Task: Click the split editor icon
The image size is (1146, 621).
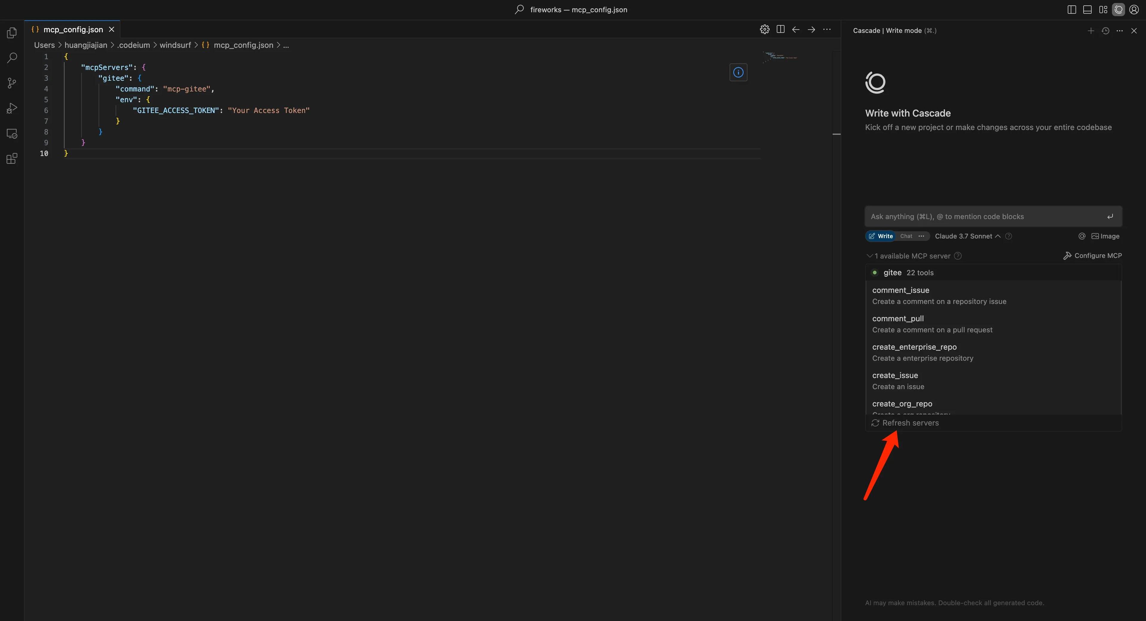Action: point(780,29)
